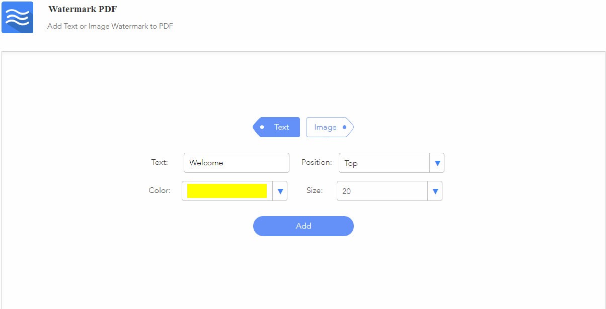The width and height of the screenshot is (606, 309).
Task: Click the yellow color swatch
Action: [x=226, y=191]
